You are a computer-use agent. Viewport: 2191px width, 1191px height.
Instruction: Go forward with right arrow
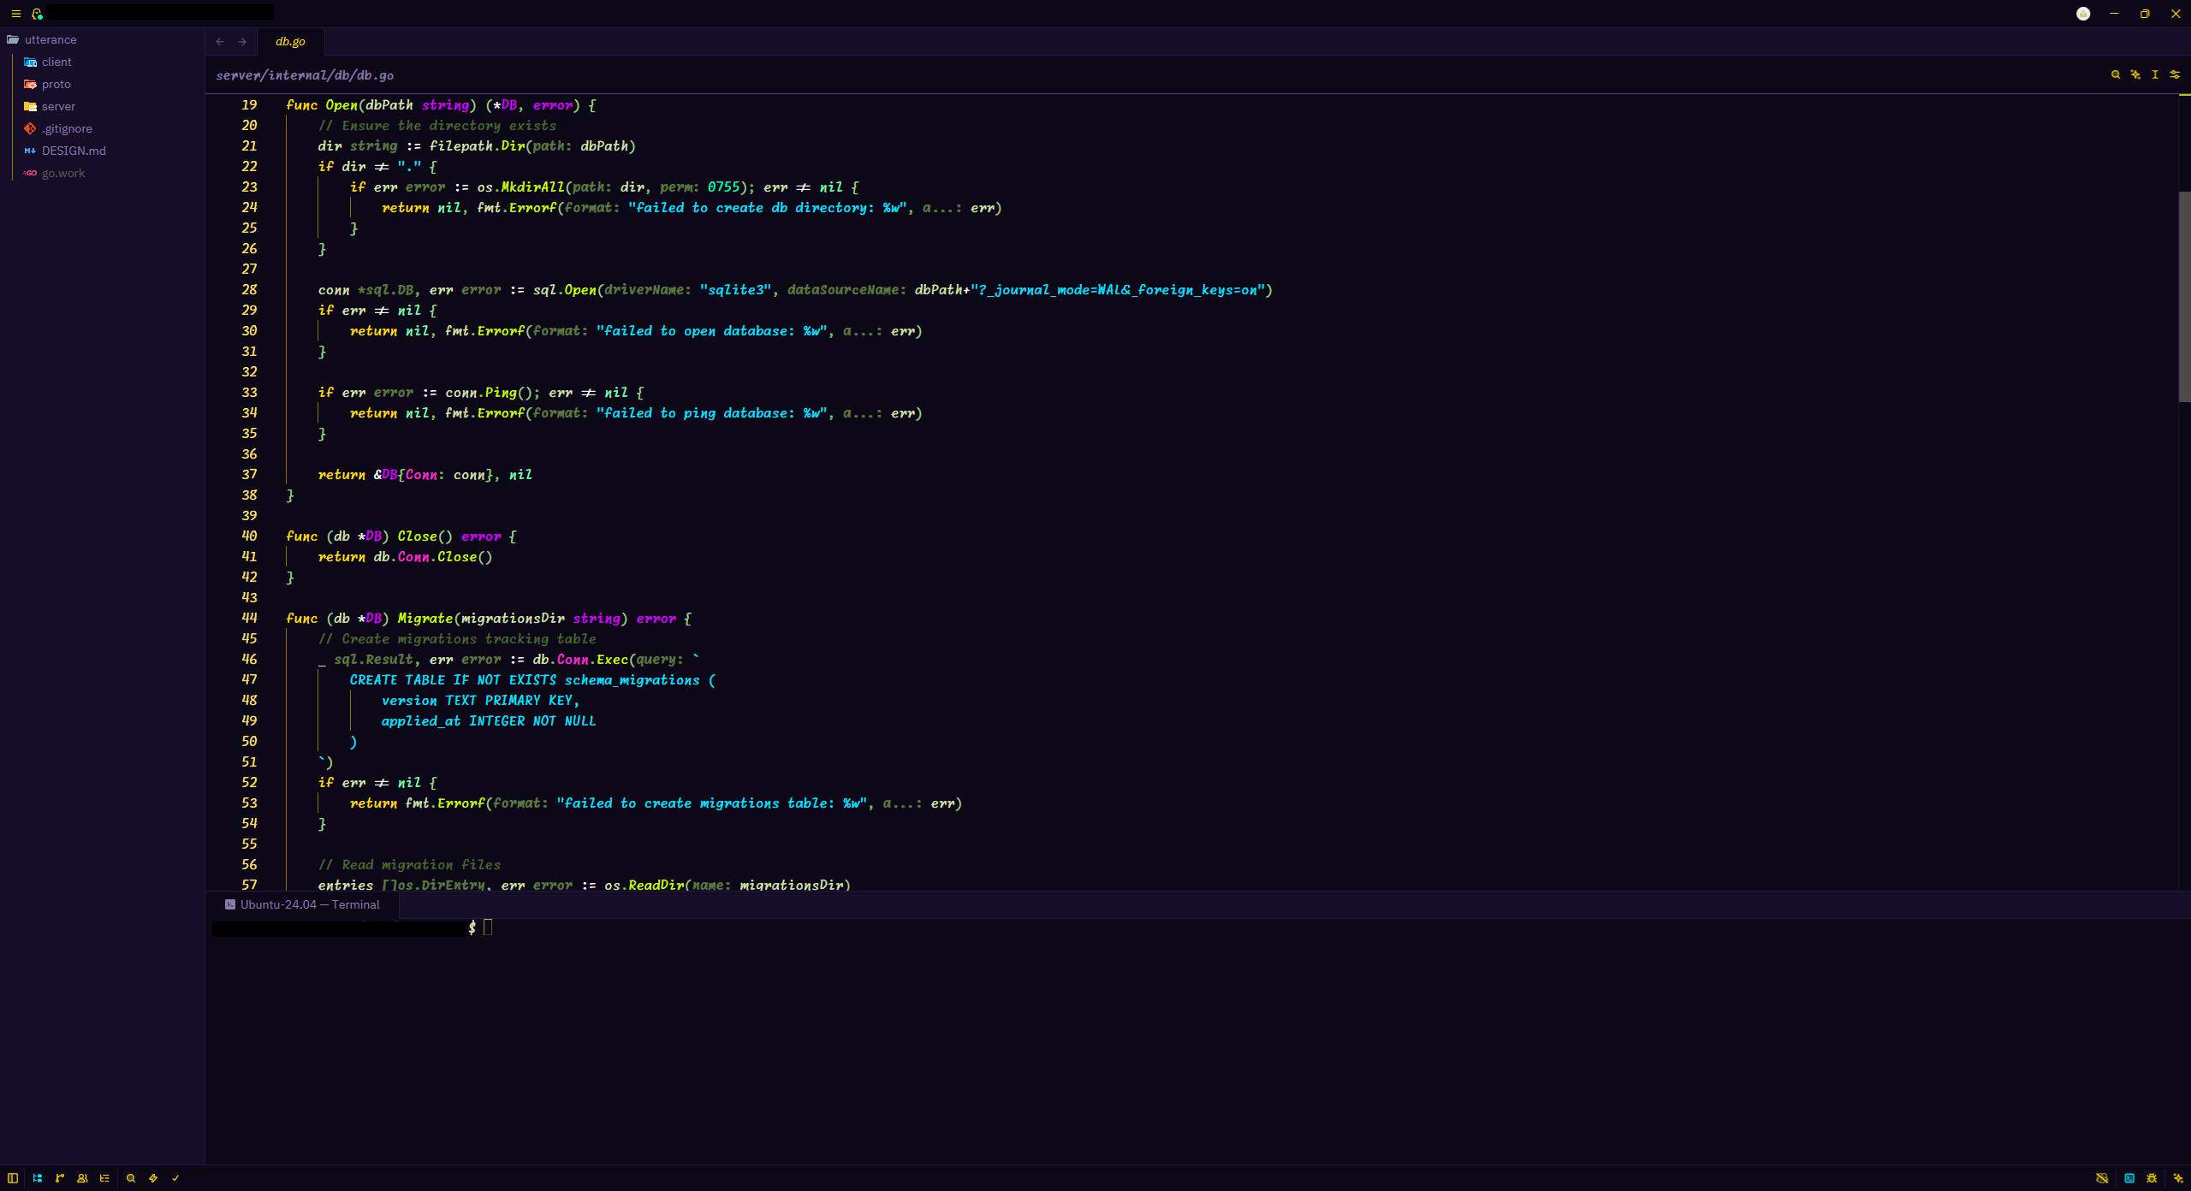242,41
